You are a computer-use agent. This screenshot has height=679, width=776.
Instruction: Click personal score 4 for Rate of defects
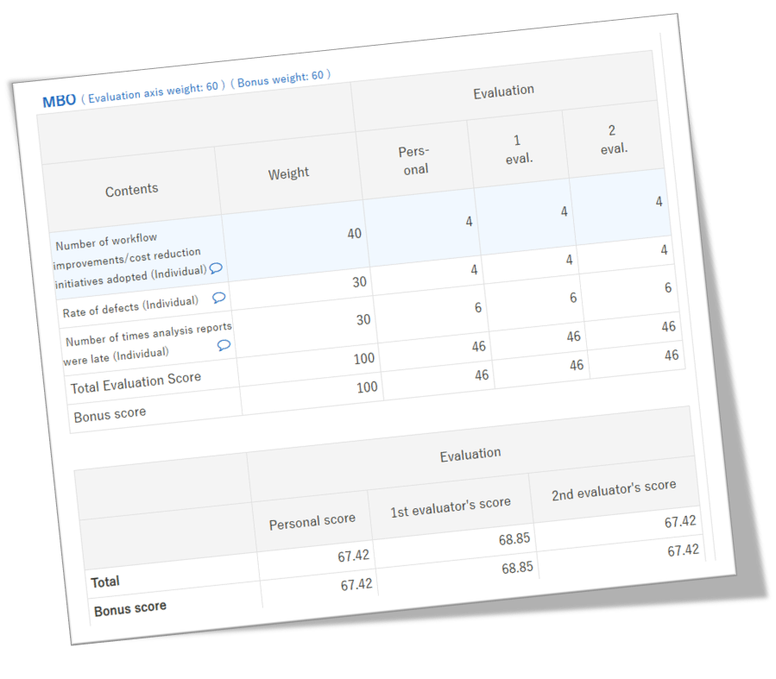click(x=474, y=269)
